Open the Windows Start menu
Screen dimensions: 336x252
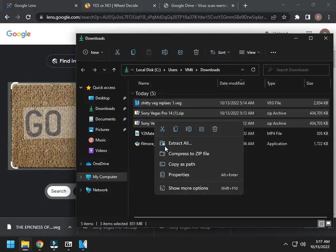tap(10, 244)
